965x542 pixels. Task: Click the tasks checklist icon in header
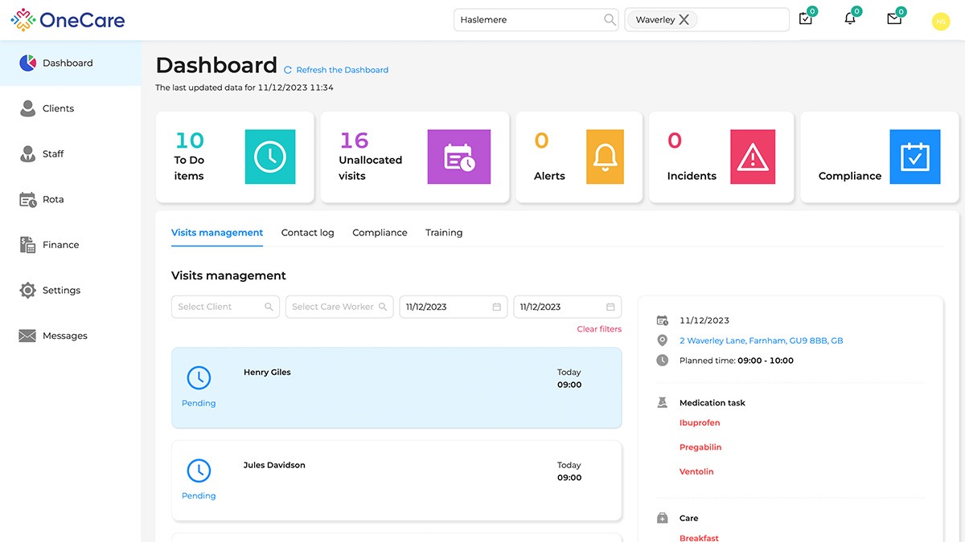[x=806, y=19]
